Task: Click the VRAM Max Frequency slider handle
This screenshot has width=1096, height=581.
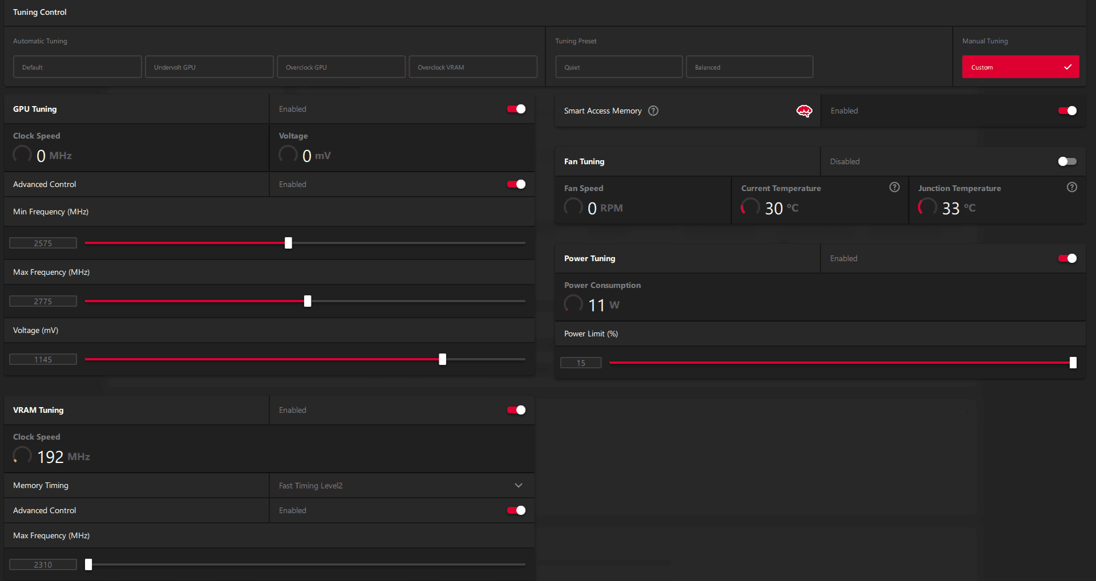Action: point(88,564)
